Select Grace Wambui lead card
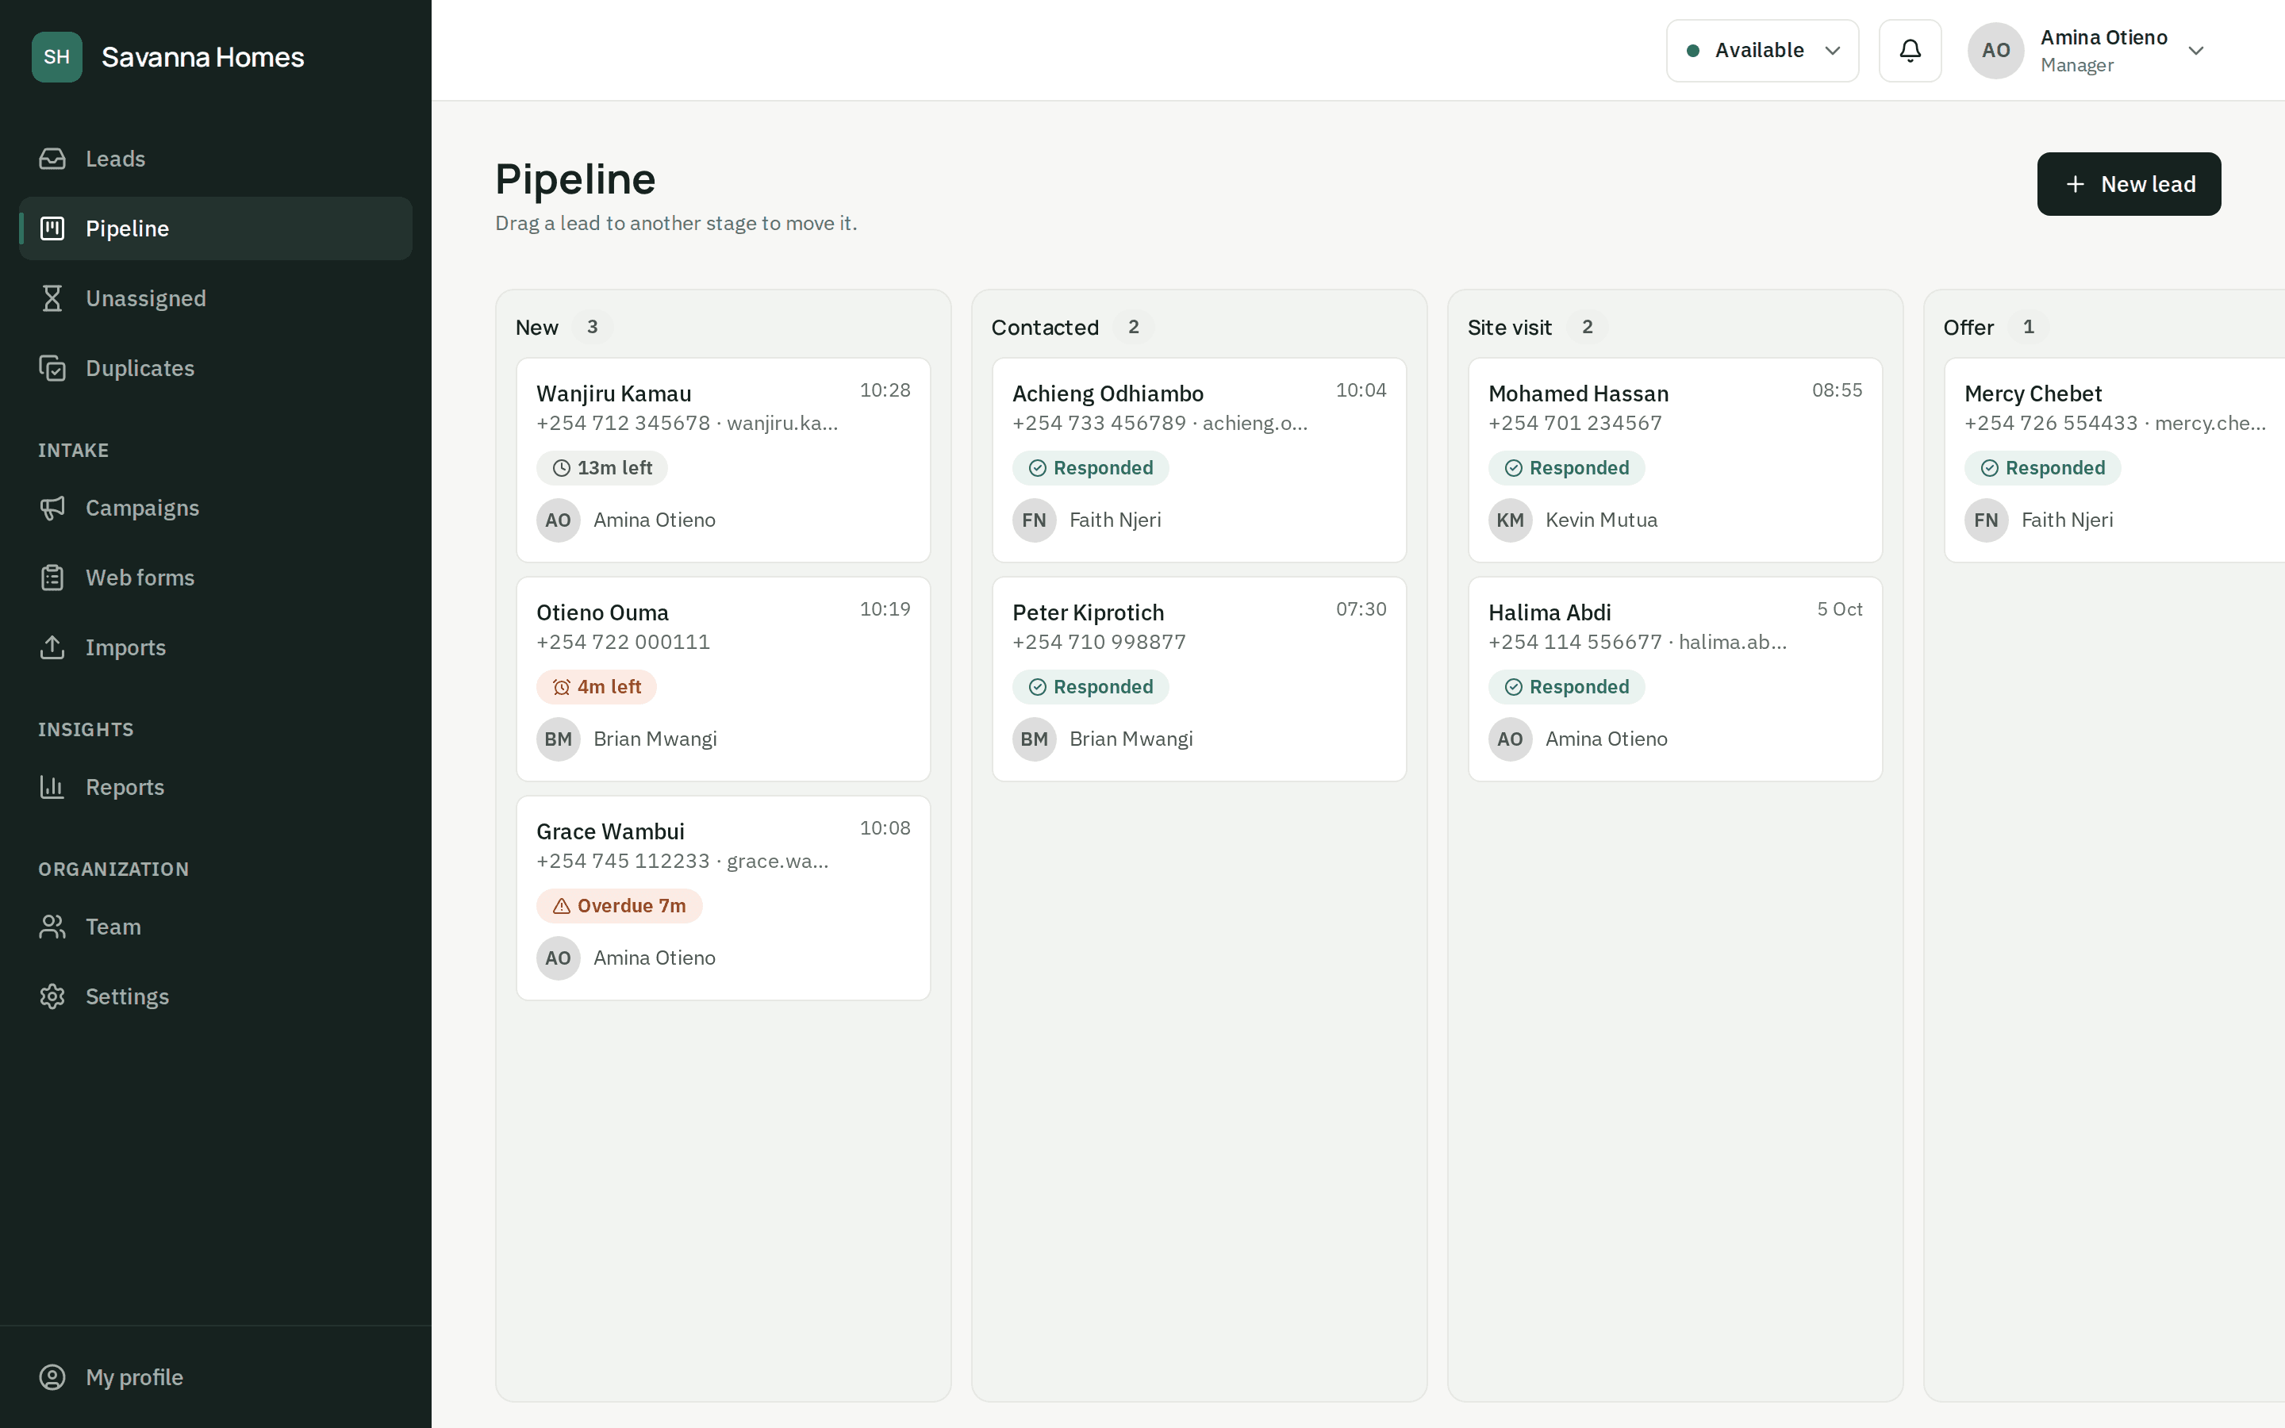Viewport: 2285px width, 1428px height. [x=724, y=898]
